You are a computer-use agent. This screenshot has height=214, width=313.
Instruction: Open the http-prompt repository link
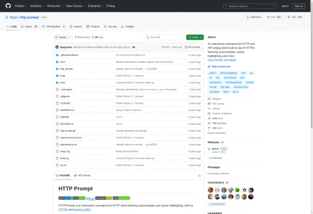(30, 17)
